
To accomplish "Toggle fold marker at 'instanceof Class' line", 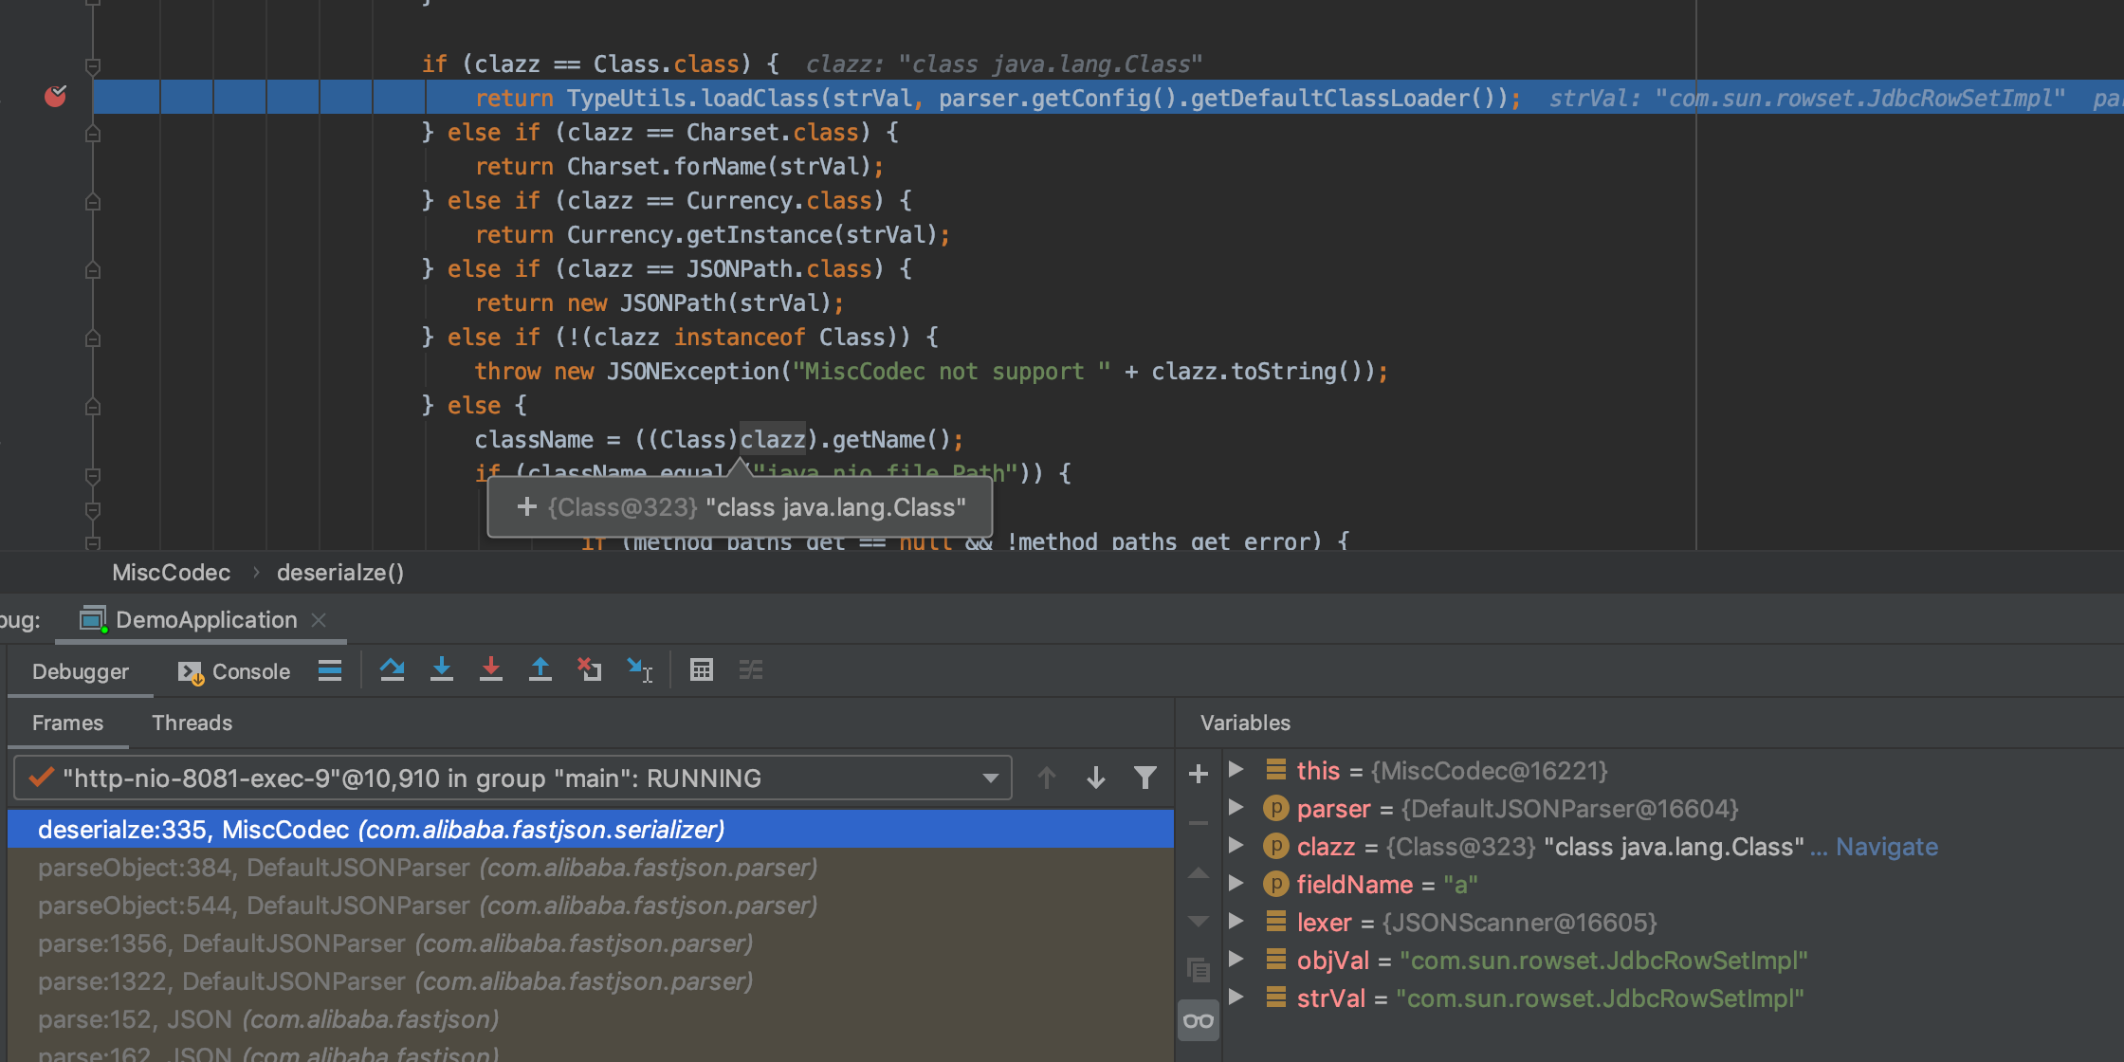I will [x=93, y=339].
